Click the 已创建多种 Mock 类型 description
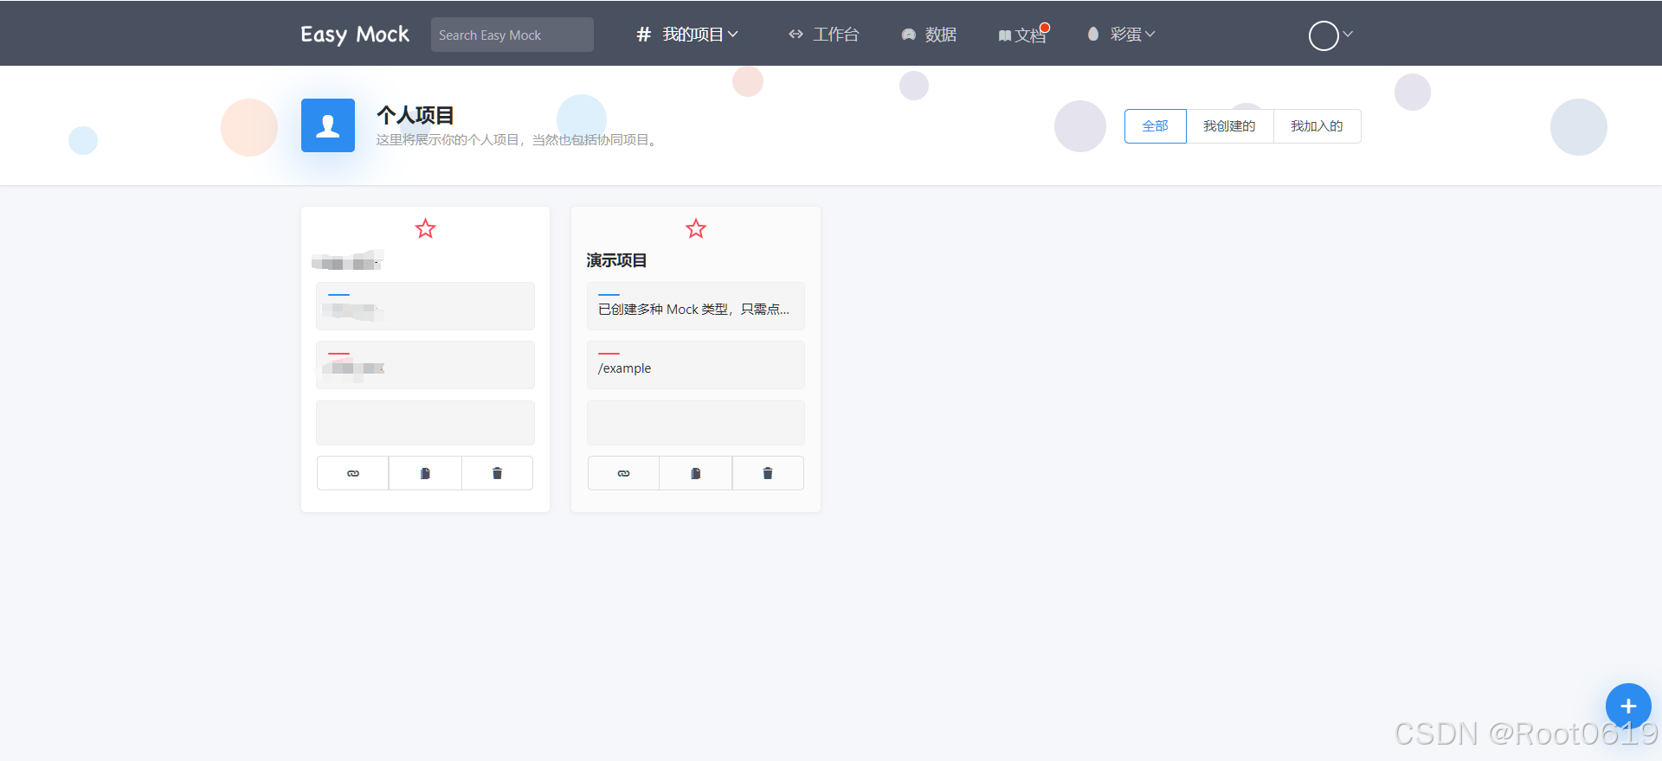 696,306
